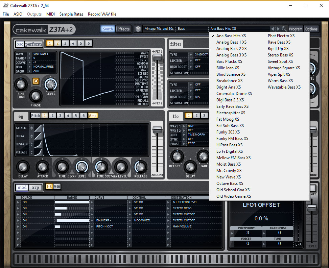Click the next preset arrow
Screen dimensions: 329x268
[x=277, y=29]
